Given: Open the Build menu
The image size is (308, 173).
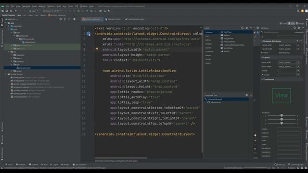Looking at the screenshot, I should point(59,6).
